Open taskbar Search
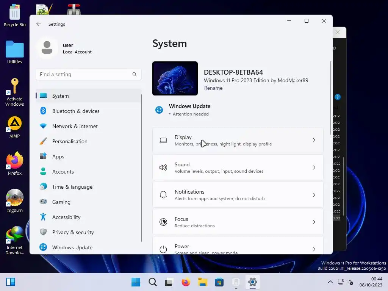 pyautogui.click(x=152, y=282)
